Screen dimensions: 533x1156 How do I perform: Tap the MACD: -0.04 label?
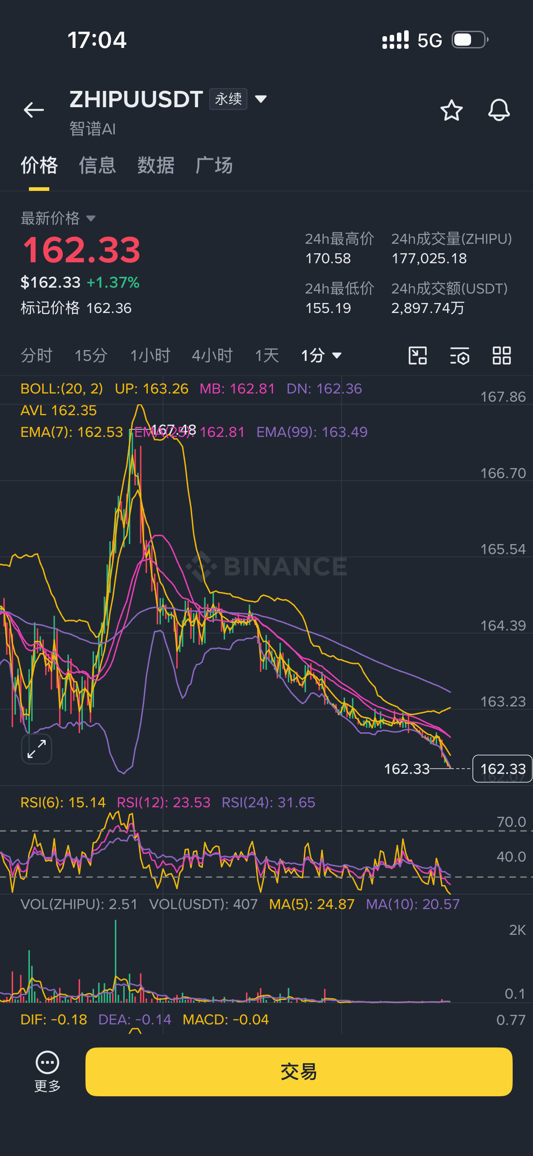[226, 1019]
